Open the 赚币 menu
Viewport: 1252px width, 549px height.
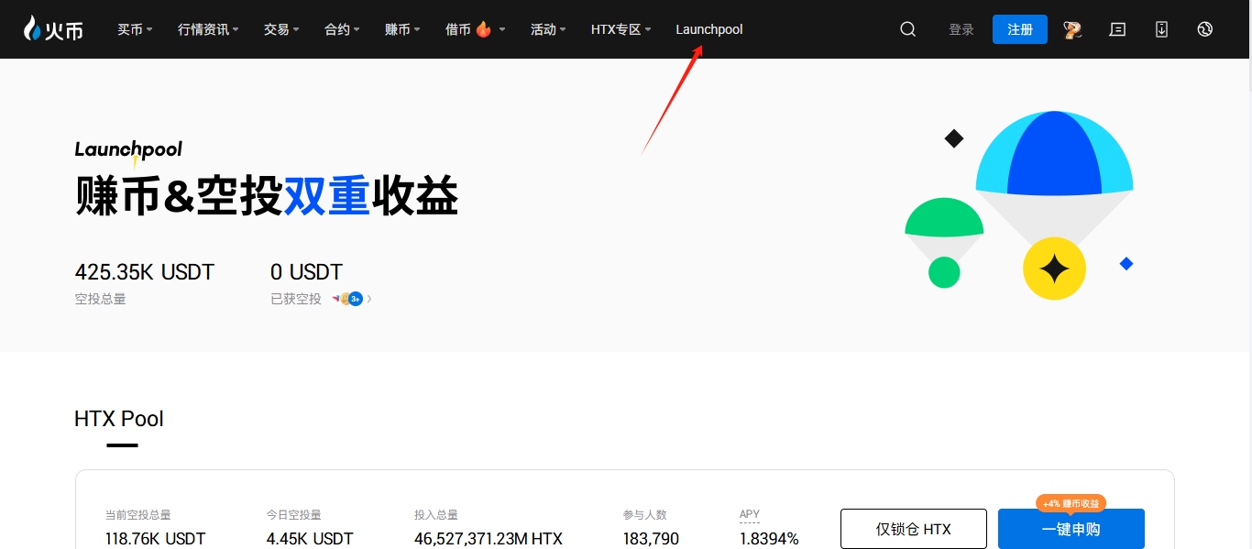(402, 29)
